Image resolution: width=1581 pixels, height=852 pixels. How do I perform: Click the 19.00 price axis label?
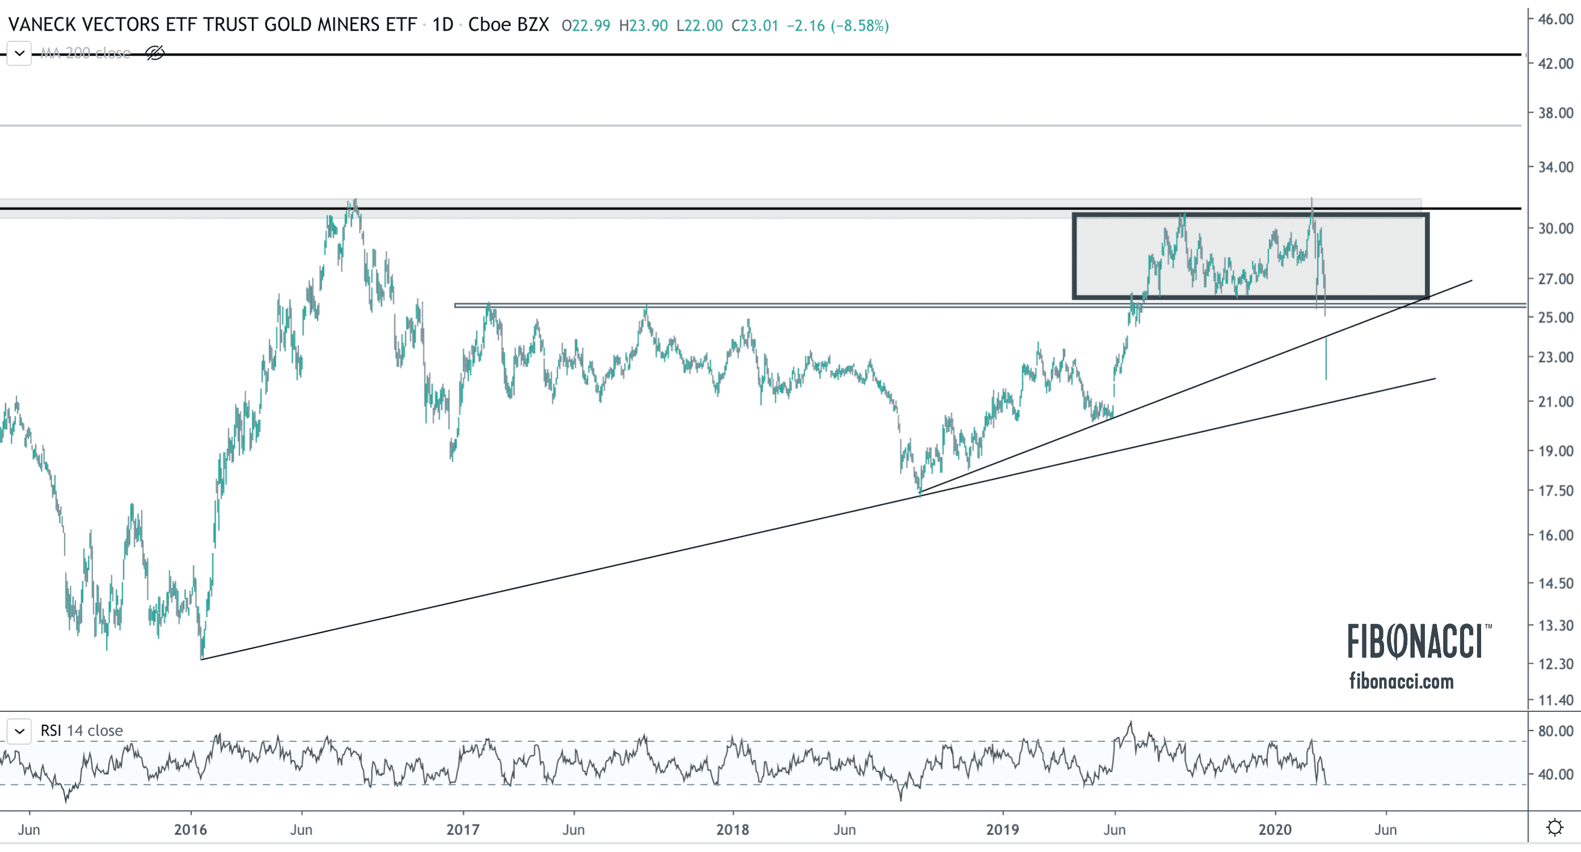click(1555, 451)
